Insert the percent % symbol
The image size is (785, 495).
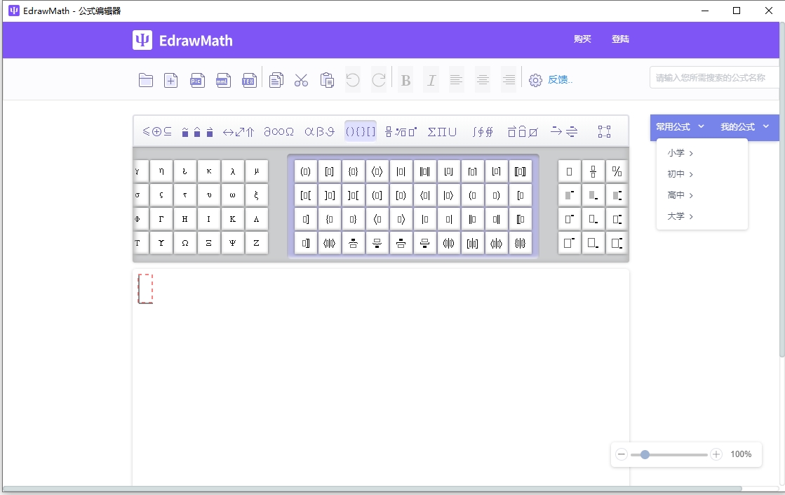click(x=617, y=171)
